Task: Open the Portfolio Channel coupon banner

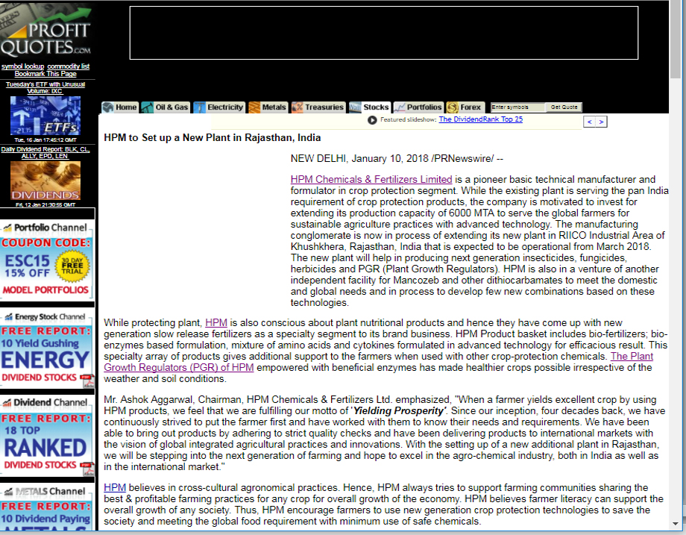Action: pos(47,260)
